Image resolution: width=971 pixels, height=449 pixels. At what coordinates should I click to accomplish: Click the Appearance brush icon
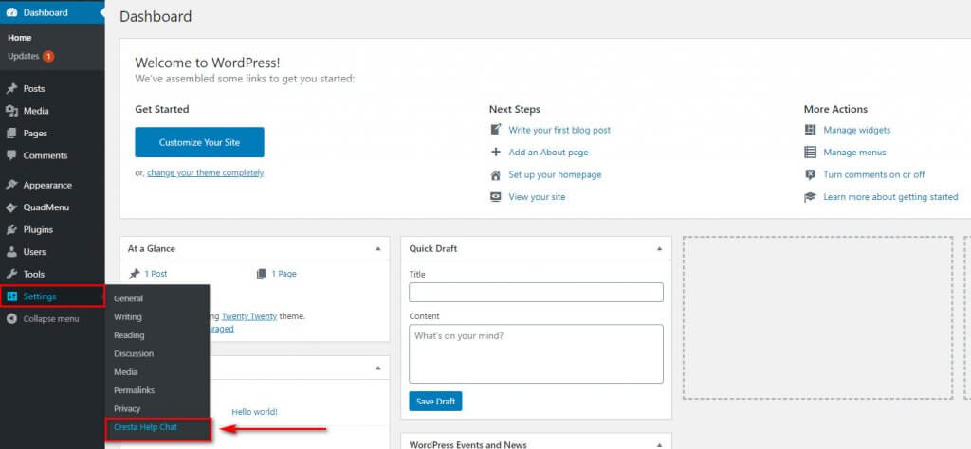[x=11, y=185]
